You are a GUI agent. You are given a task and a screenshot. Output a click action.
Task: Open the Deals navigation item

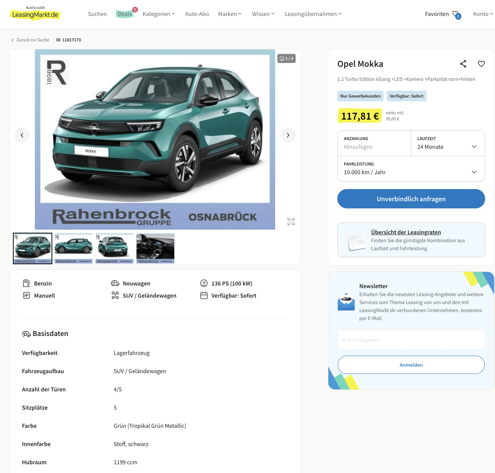(x=125, y=14)
